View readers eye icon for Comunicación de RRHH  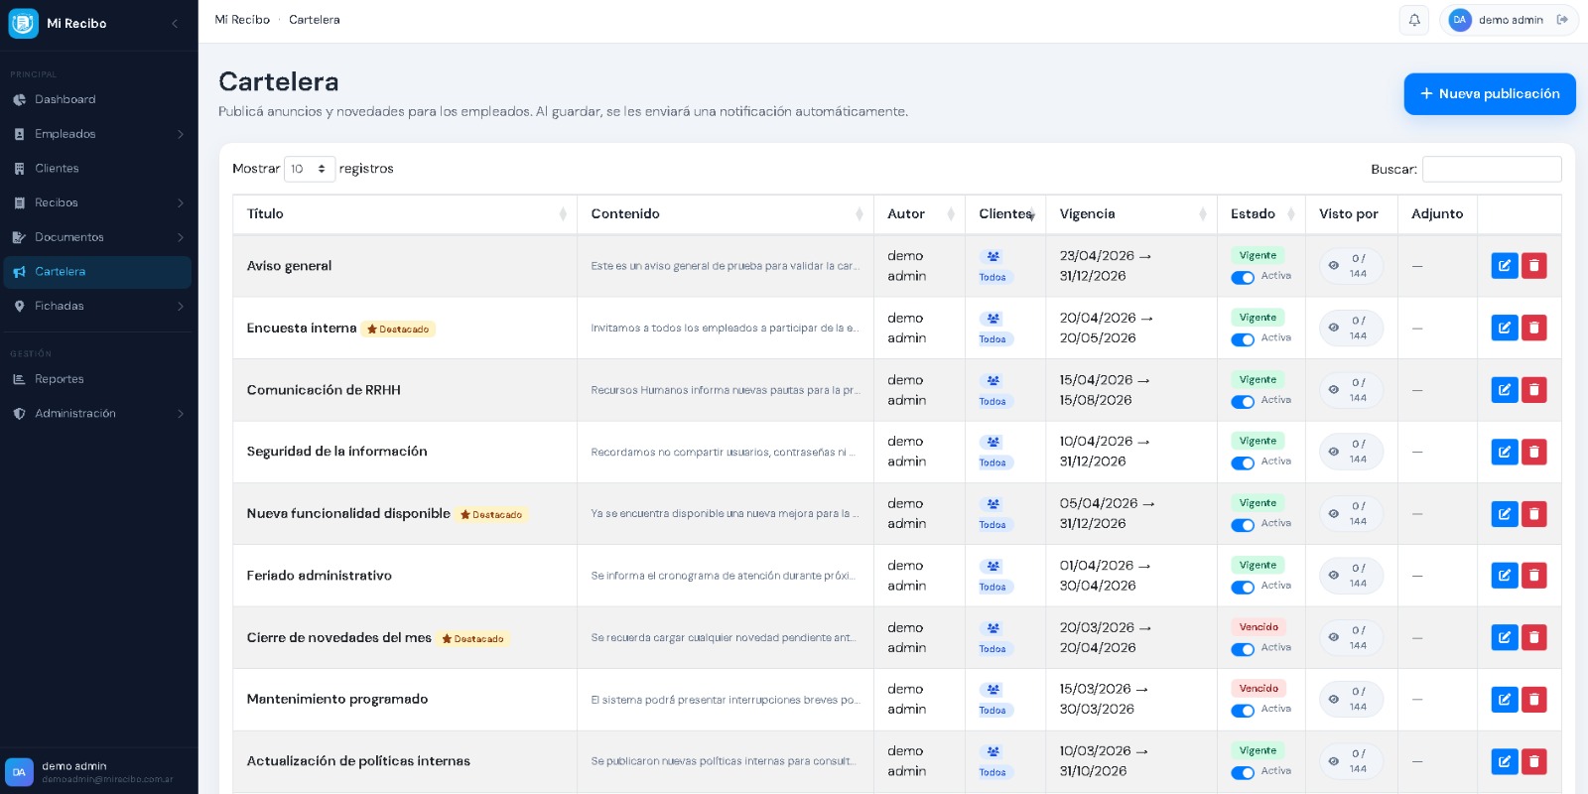1334,390
